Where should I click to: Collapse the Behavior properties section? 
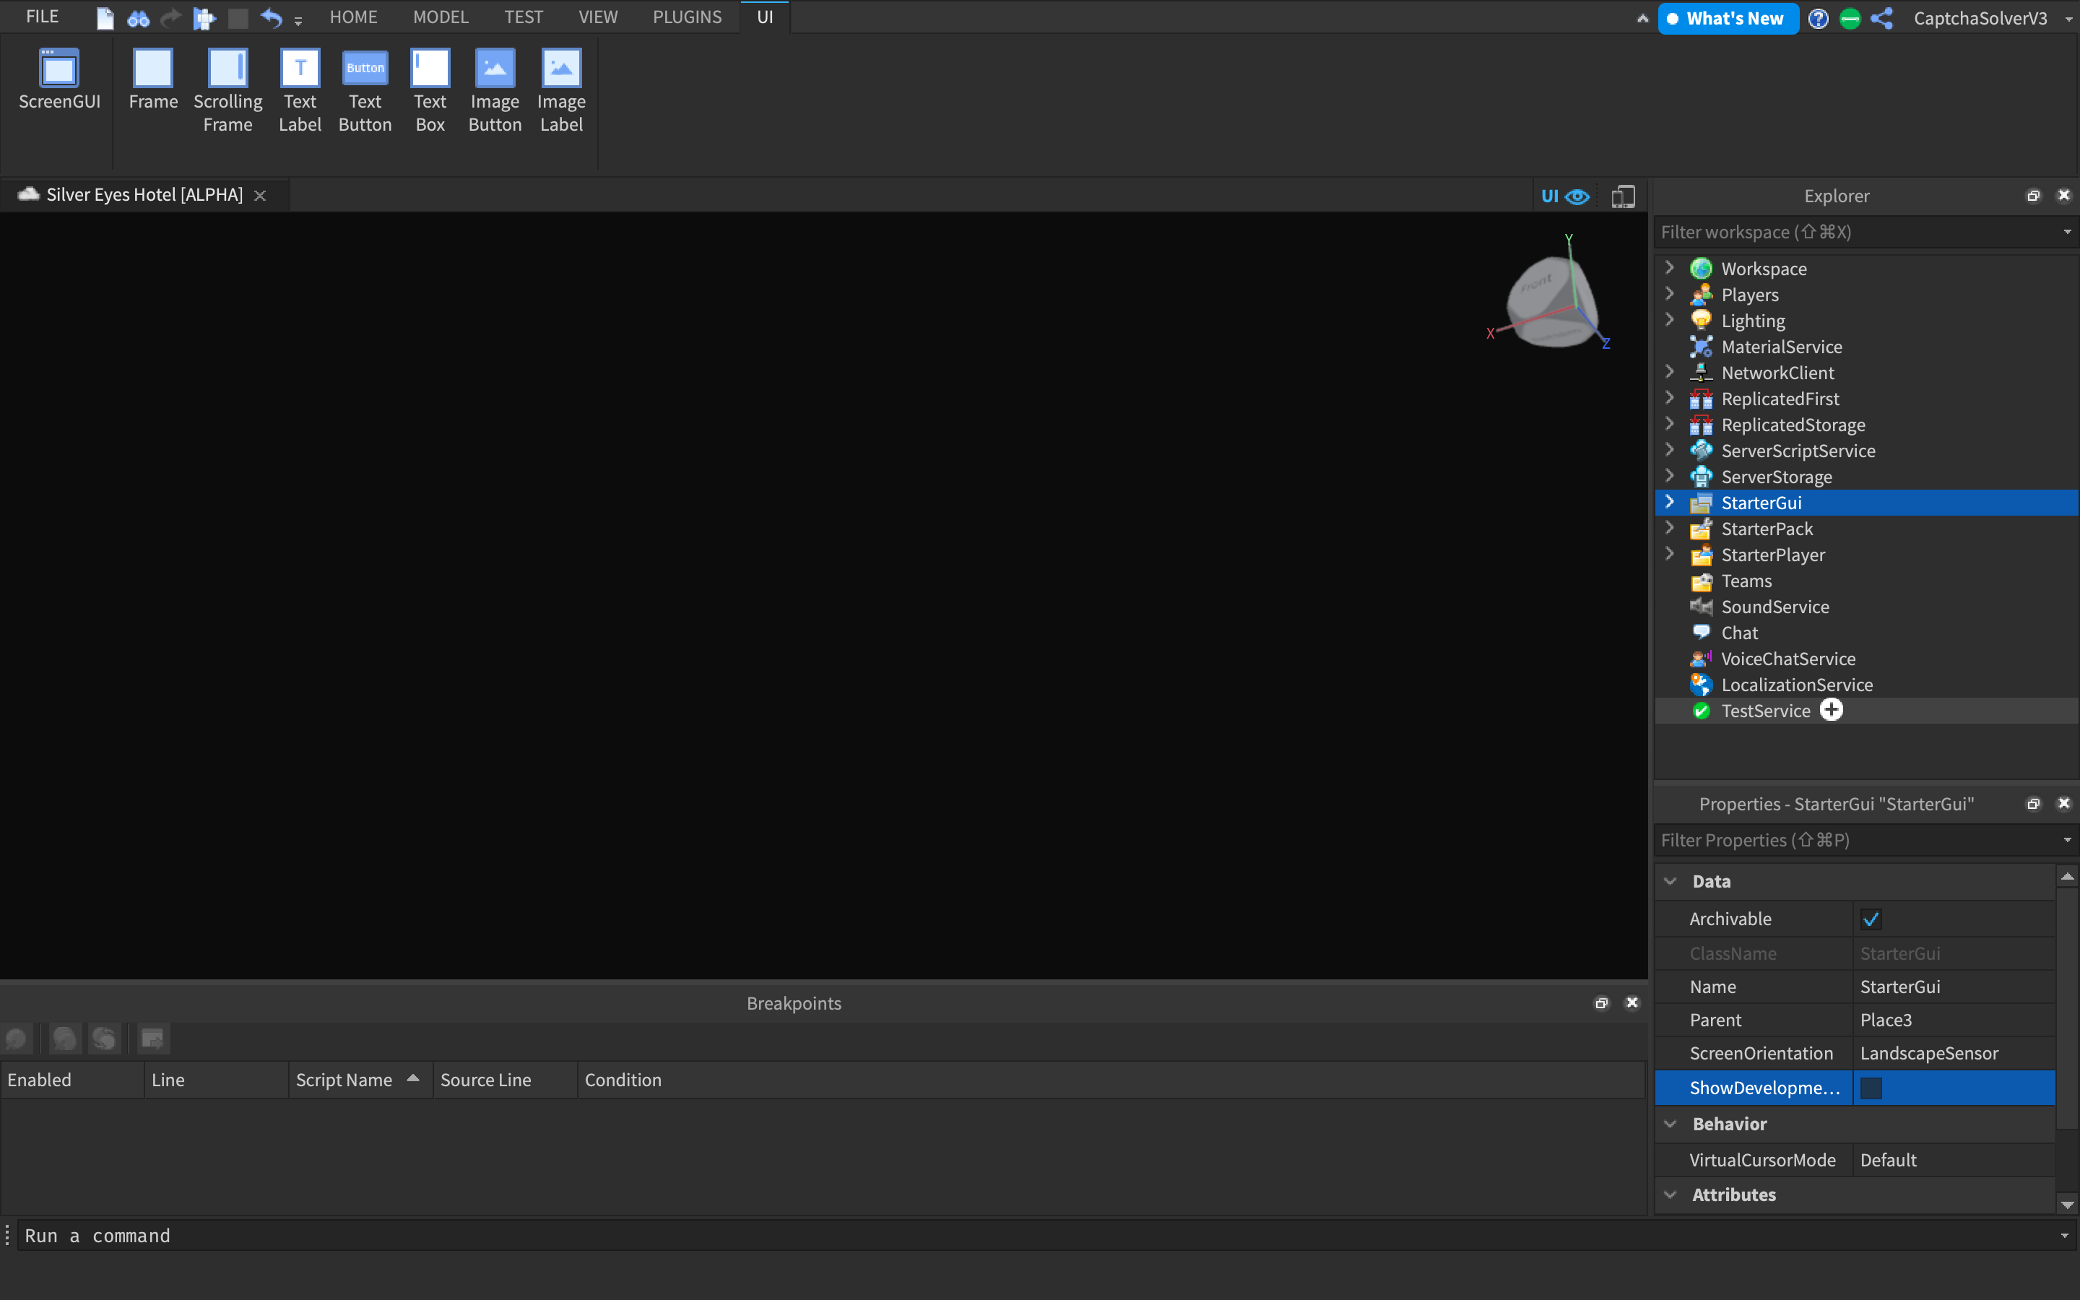click(x=1670, y=1124)
